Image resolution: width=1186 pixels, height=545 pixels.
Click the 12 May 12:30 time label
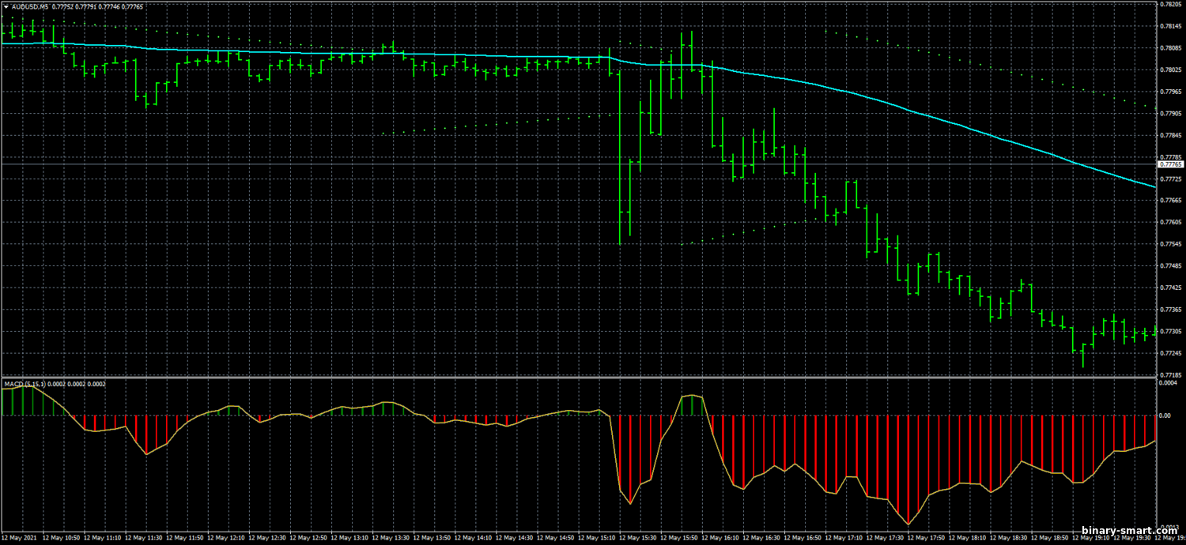pos(267,538)
